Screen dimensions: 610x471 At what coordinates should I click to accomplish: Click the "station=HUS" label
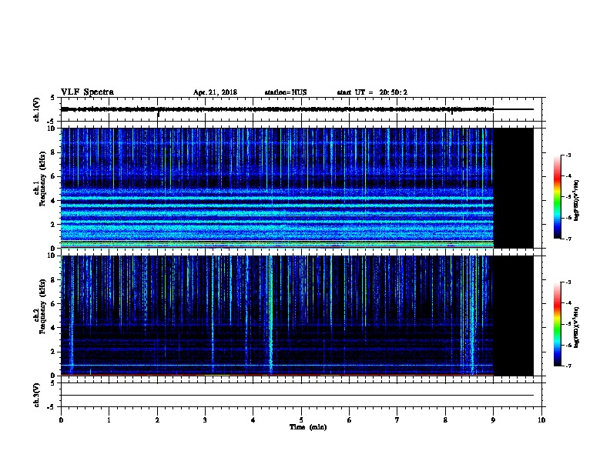pyautogui.click(x=286, y=92)
